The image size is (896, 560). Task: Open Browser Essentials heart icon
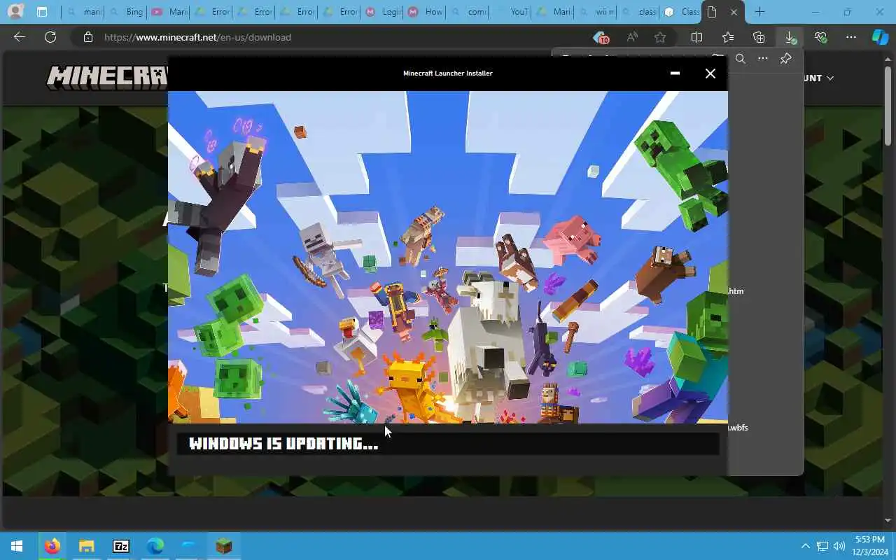pyautogui.click(x=820, y=37)
